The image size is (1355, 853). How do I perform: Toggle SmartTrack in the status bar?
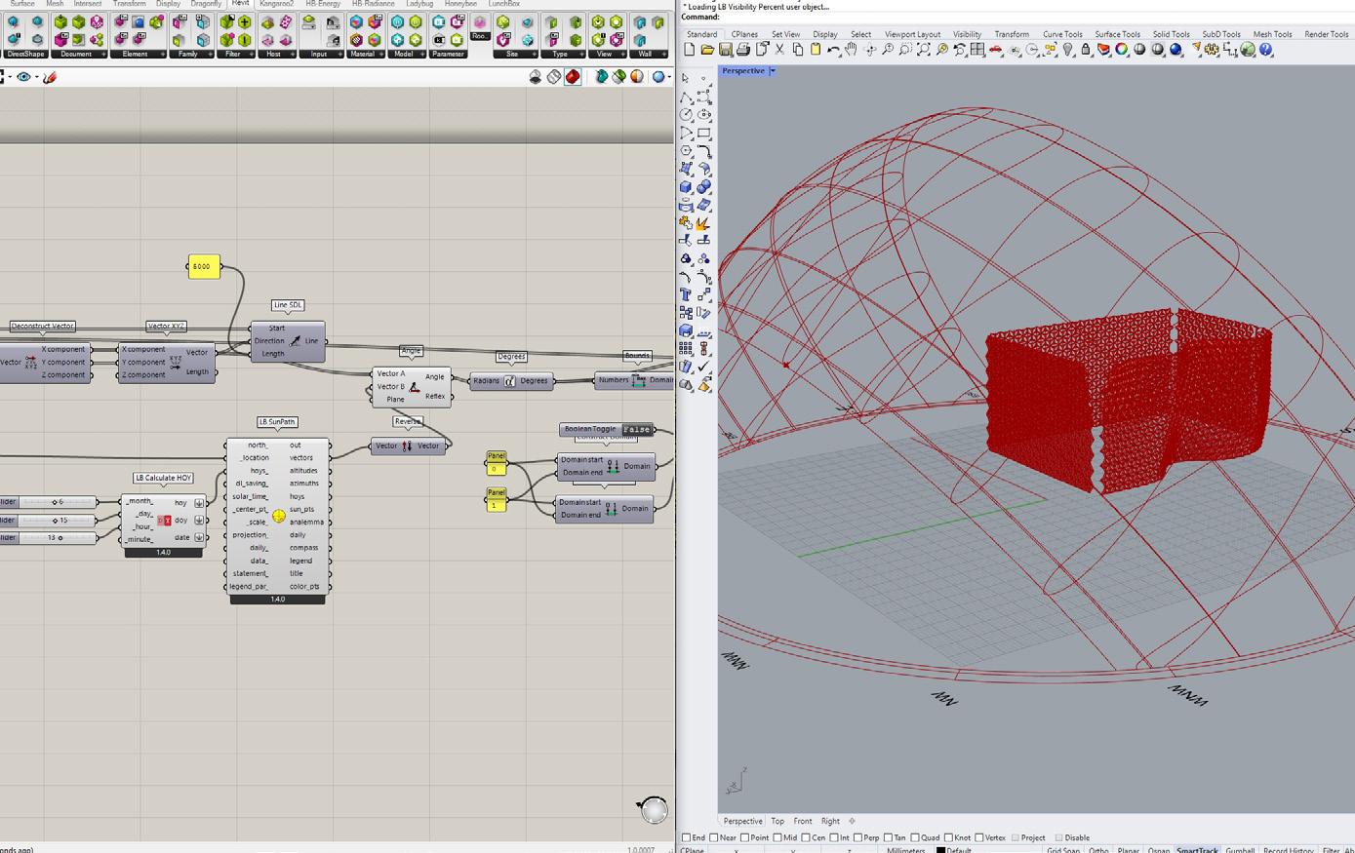point(1196,850)
